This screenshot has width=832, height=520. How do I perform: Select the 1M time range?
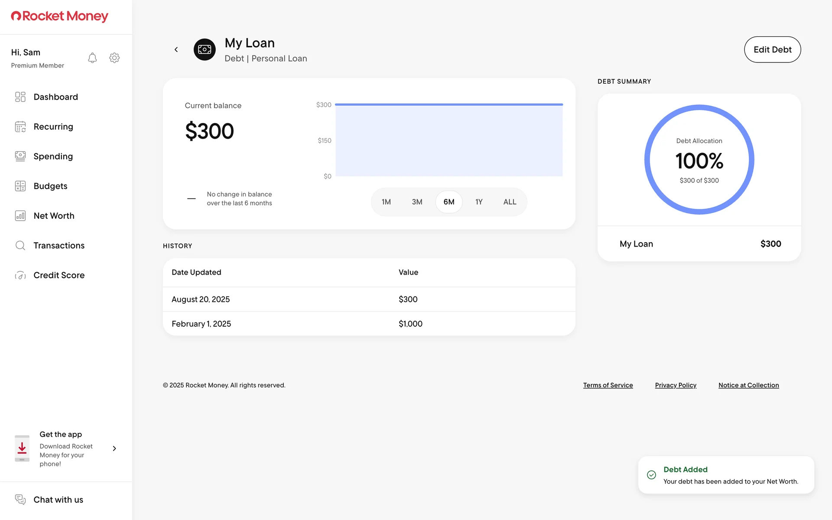pos(386,202)
